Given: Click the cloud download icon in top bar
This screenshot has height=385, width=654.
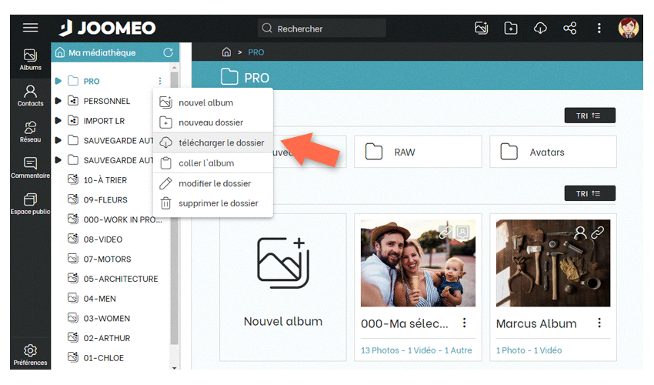Looking at the screenshot, I should [540, 28].
